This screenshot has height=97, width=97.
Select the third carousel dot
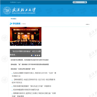(36, 55)
